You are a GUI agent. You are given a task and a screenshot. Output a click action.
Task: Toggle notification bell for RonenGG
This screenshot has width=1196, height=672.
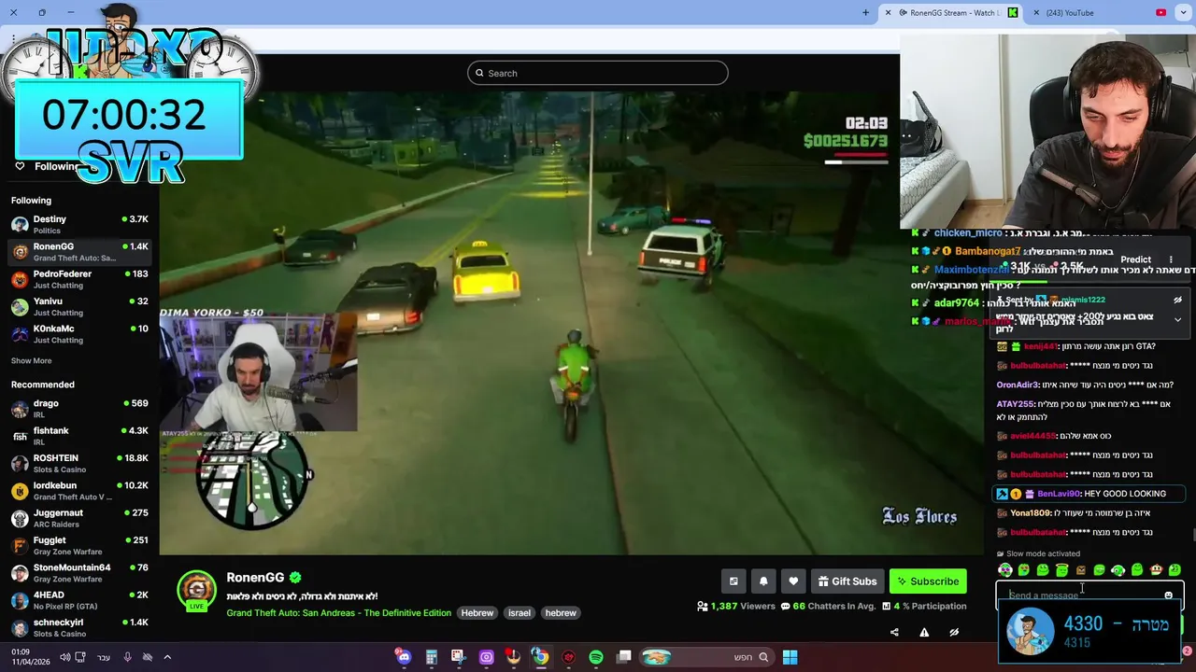point(763,581)
